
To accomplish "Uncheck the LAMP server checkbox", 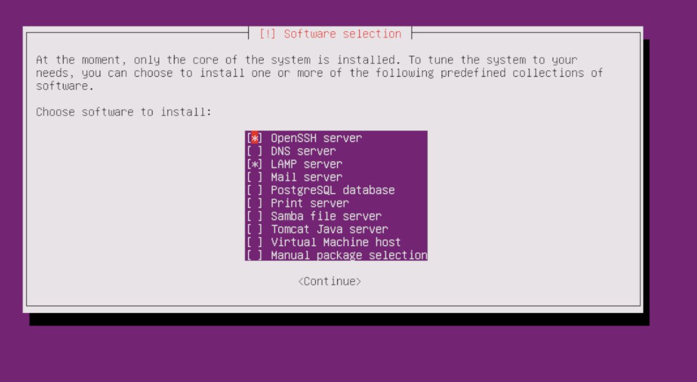I will pyautogui.click(x=254, y=165).
